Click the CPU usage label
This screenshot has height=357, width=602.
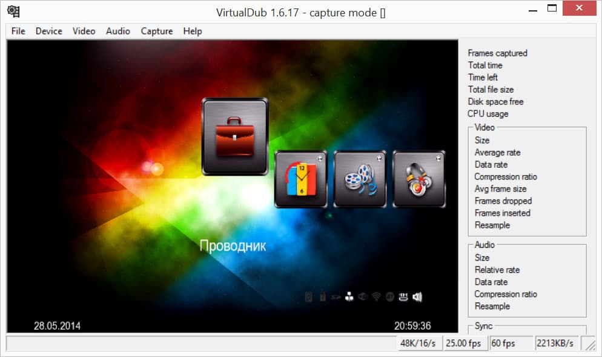point(488,114)
